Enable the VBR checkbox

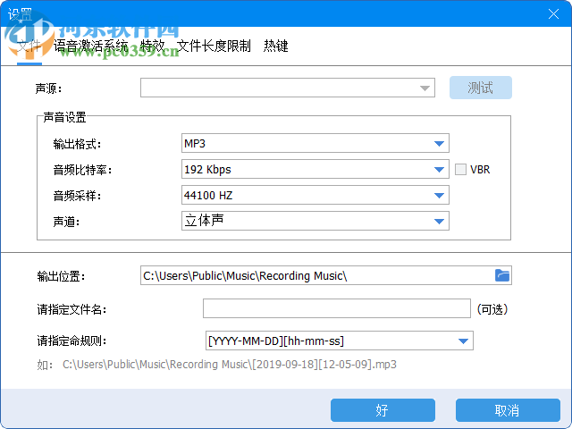point(460,169)
